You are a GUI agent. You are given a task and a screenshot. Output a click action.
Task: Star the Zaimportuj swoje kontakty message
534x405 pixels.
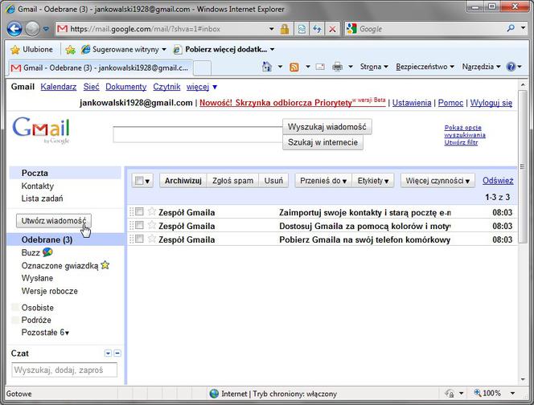coord(151,211)
